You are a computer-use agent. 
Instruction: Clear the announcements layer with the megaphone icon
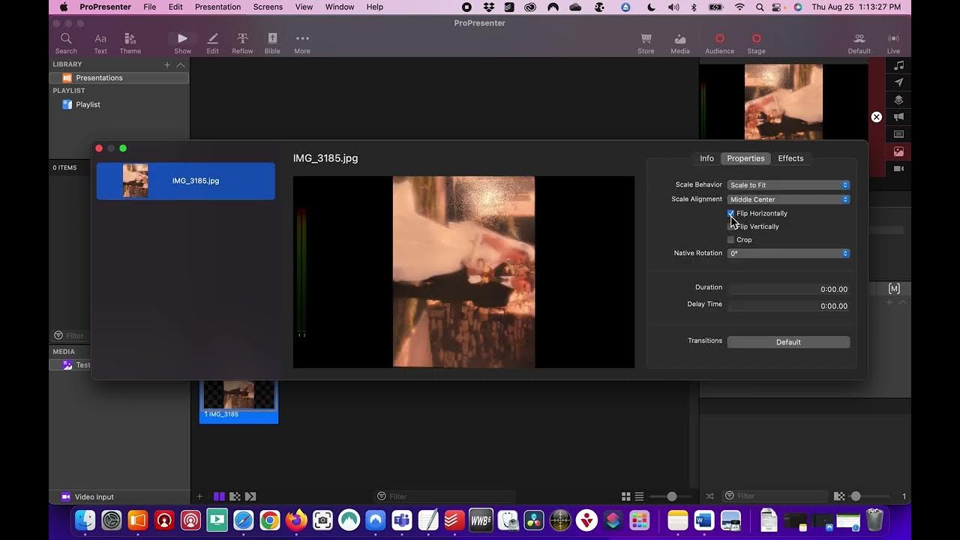[899, 117]
